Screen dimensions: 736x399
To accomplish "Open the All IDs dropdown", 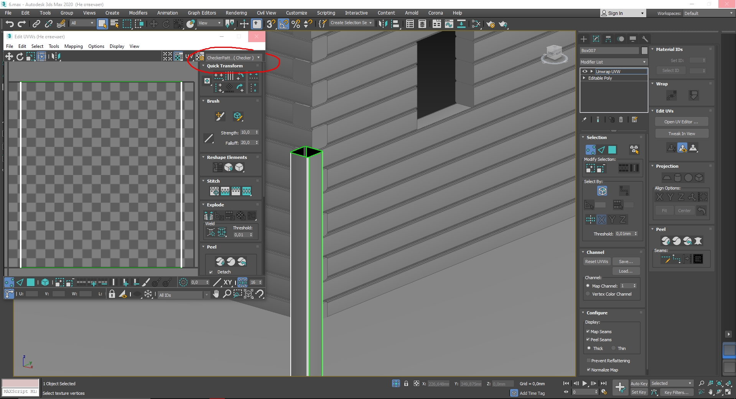I will [x=184, y=295].
